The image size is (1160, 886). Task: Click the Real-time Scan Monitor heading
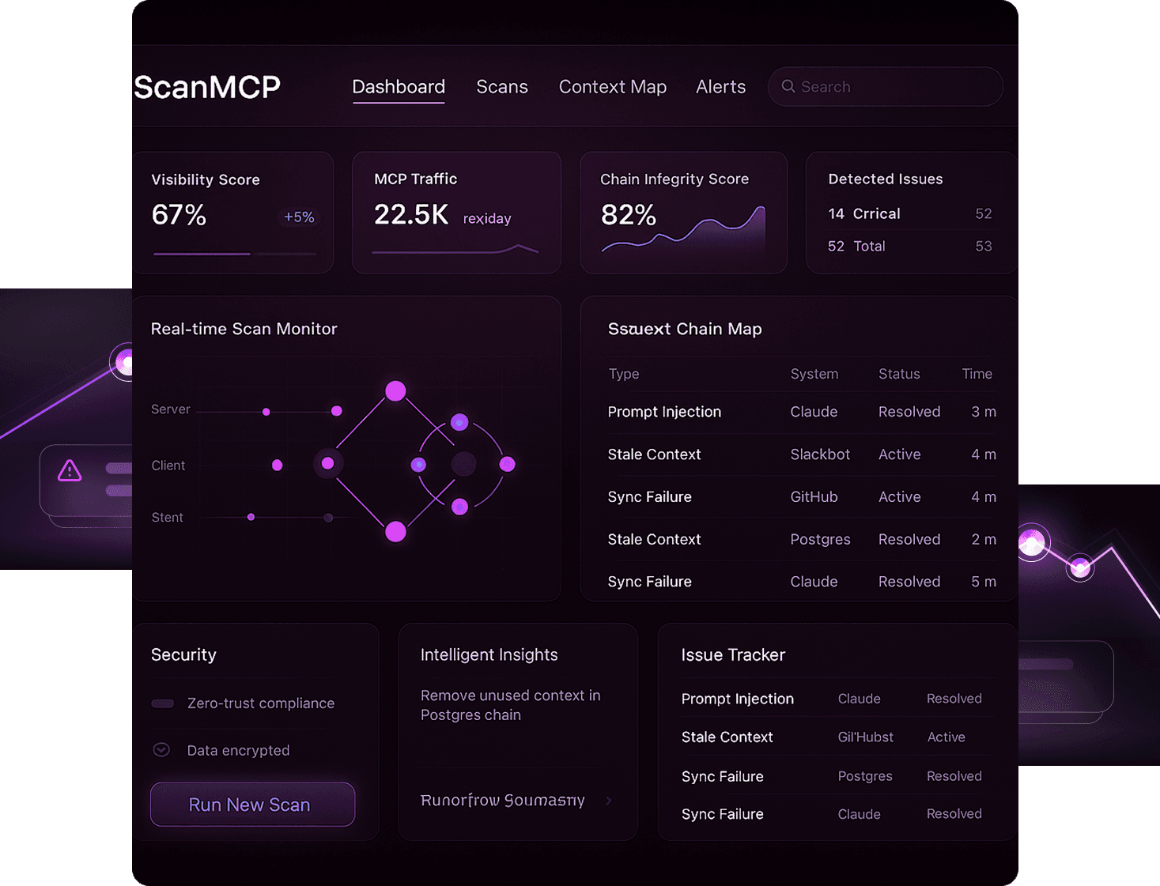(x=244, y=329)
